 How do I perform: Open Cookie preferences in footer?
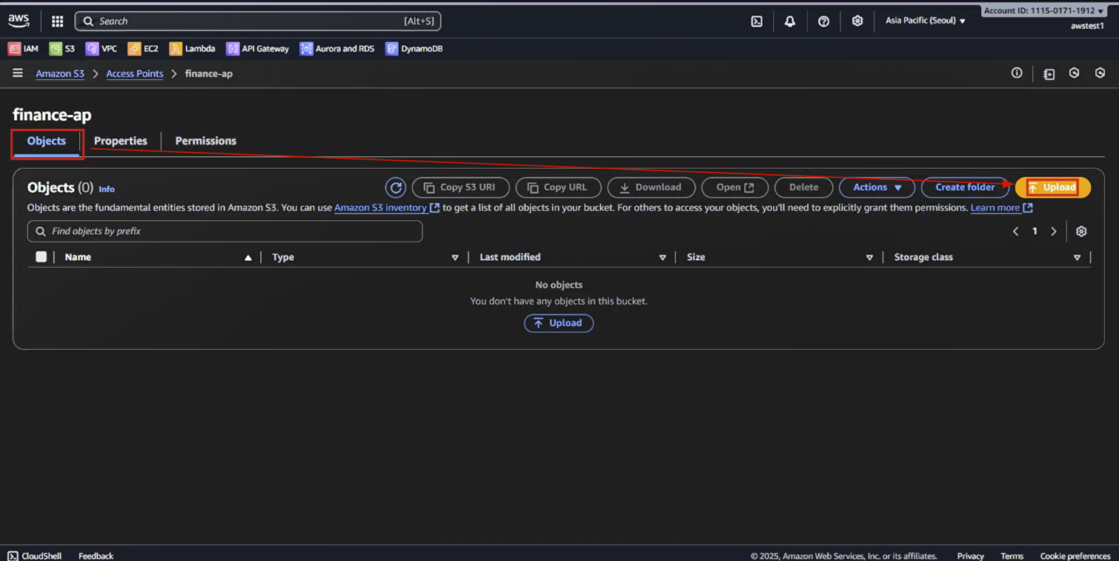(x=1075, y=556)
